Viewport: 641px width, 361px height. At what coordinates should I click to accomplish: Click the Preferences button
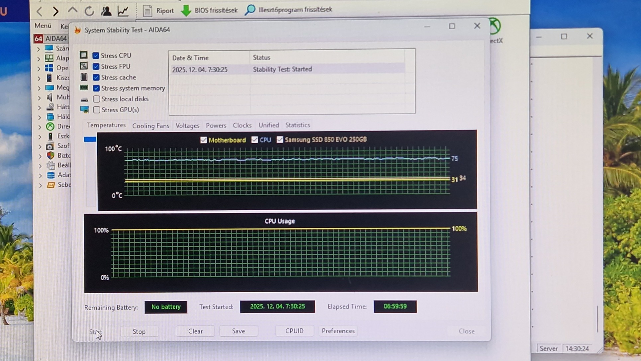click(338, 331)
